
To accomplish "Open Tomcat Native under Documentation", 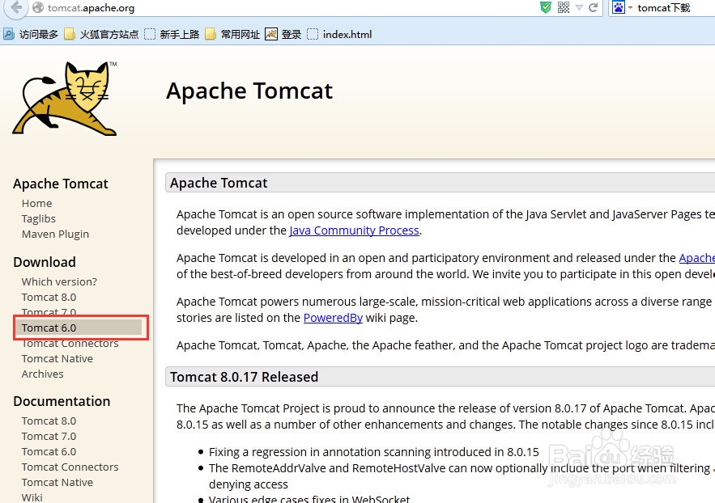I will [57, 483].
